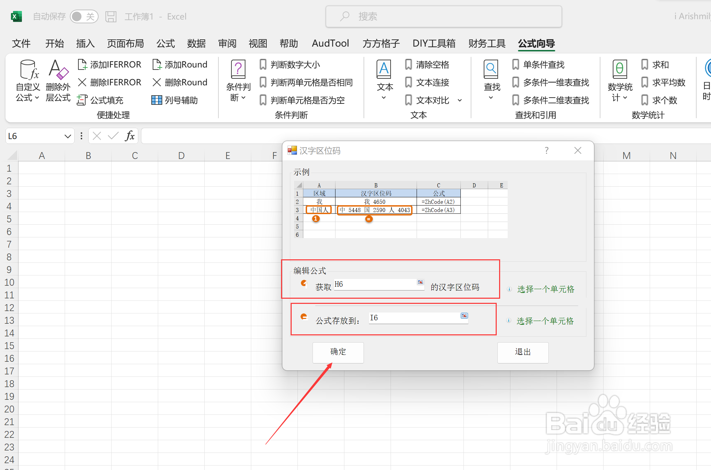Click the insert function fx icon
This screenshot has width=711, height=470.
130,136
